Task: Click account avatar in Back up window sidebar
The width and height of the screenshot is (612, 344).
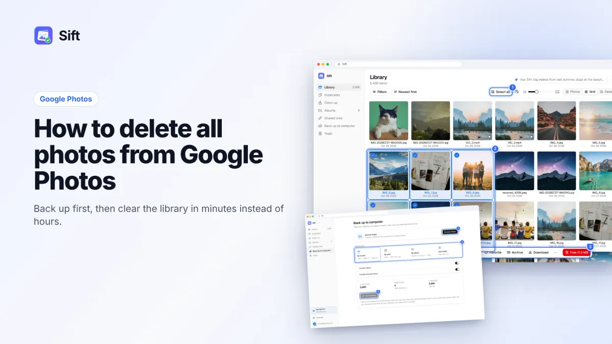Action: (x=315, y=324)
